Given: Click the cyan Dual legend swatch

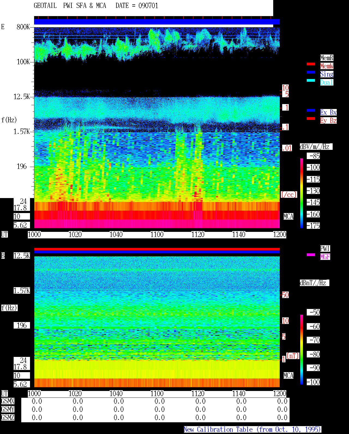Looking at the screenshot, I should pyautogui.click(x=311, y=80).
